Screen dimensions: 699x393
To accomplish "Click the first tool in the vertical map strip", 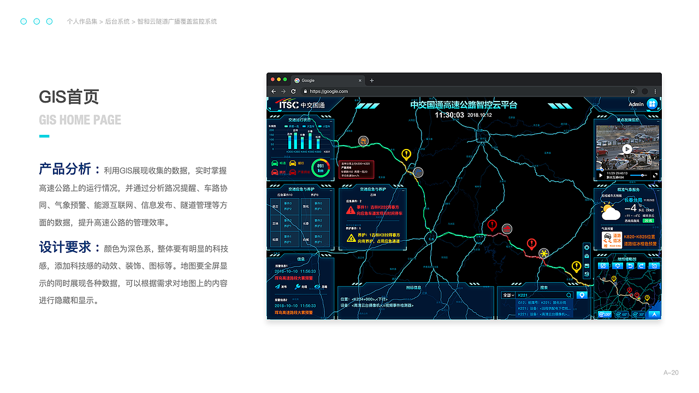I will pyautogui.click(x=587, y=248).
